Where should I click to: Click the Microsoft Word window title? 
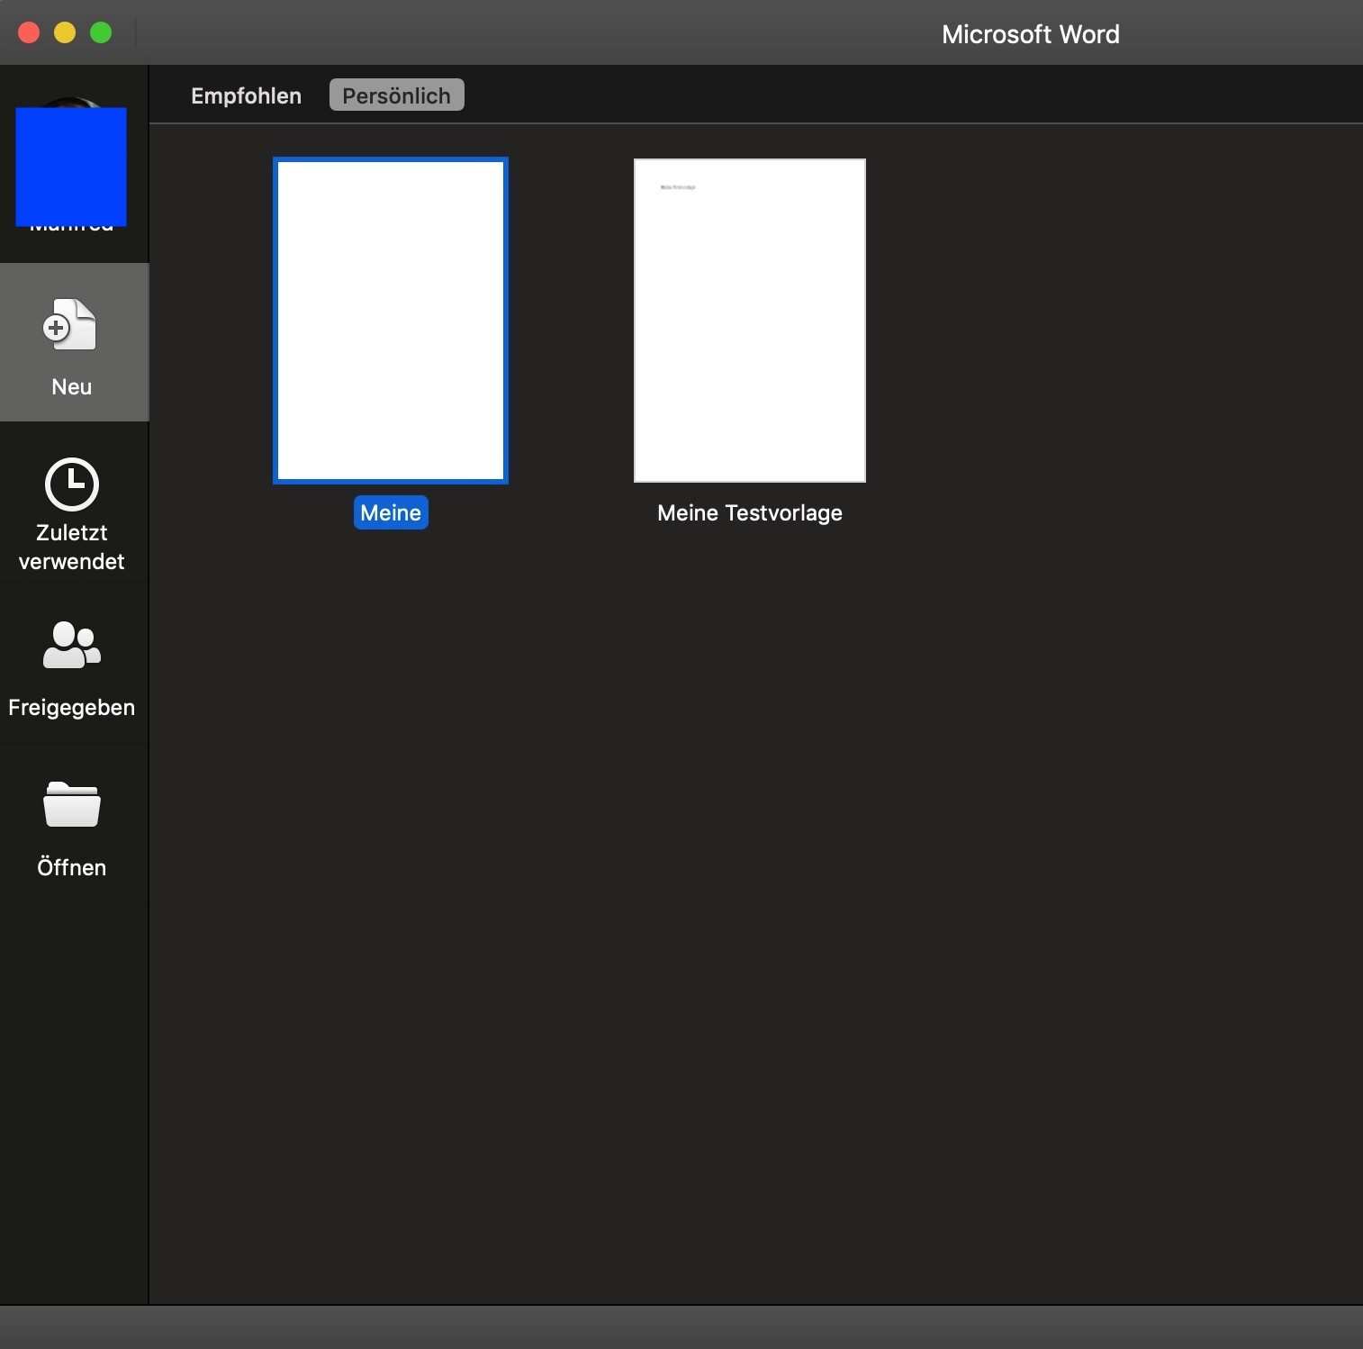tap(1030, 34)
